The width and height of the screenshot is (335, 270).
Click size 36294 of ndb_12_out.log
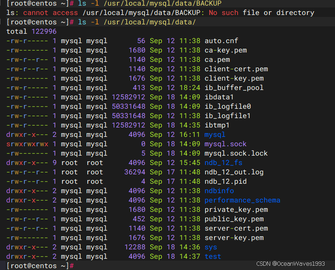[x=135, y=172]
